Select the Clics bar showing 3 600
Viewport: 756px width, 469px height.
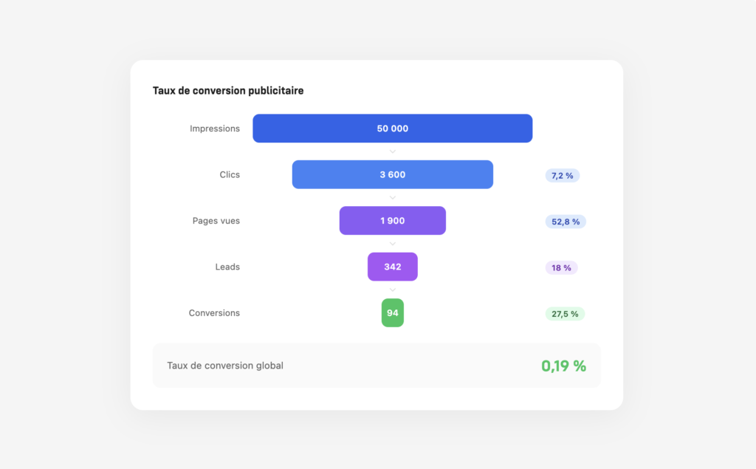(x=392, y=175)
